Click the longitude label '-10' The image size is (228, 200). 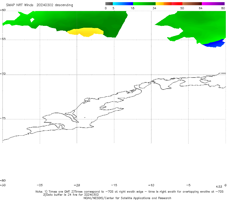click(151, 185)
